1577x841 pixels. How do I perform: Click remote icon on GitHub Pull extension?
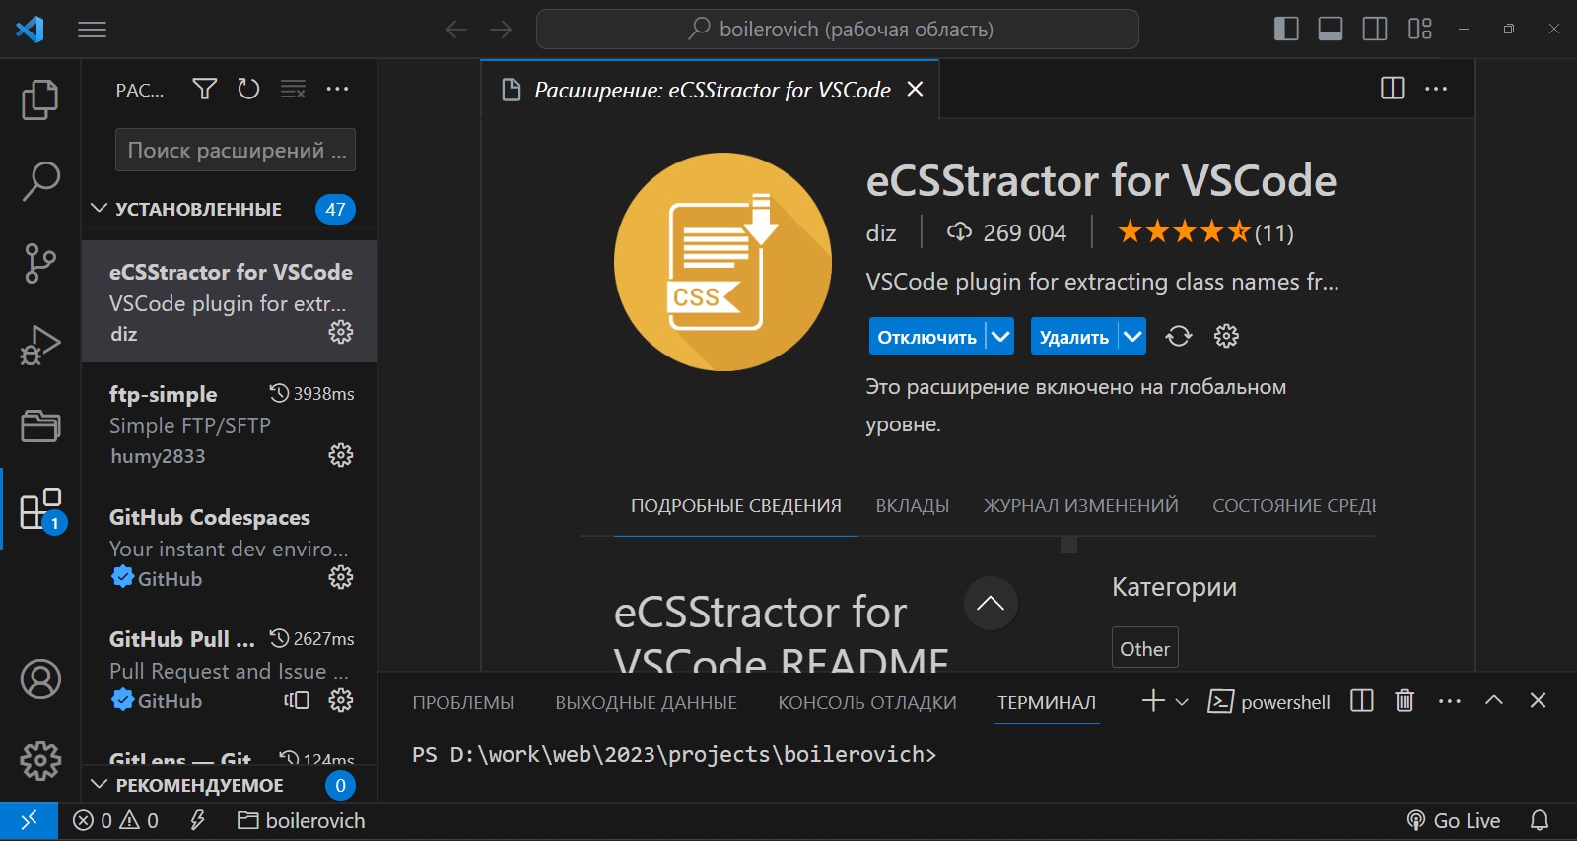pos(297,700)
